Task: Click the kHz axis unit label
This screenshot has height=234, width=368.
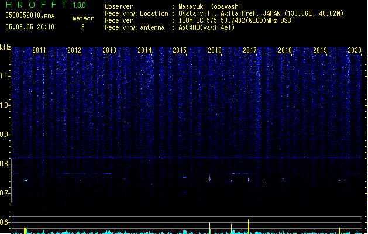Action: (5, 47)
